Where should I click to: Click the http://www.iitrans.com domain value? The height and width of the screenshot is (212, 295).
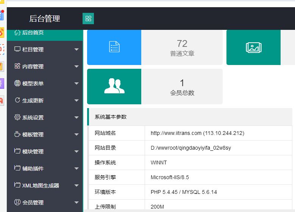coord(197,133)
